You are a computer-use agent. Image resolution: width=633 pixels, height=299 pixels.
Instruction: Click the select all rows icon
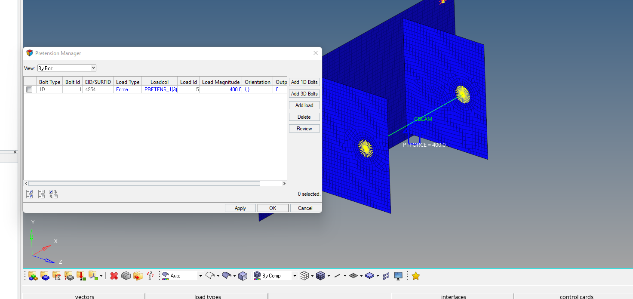coord(29,194)
